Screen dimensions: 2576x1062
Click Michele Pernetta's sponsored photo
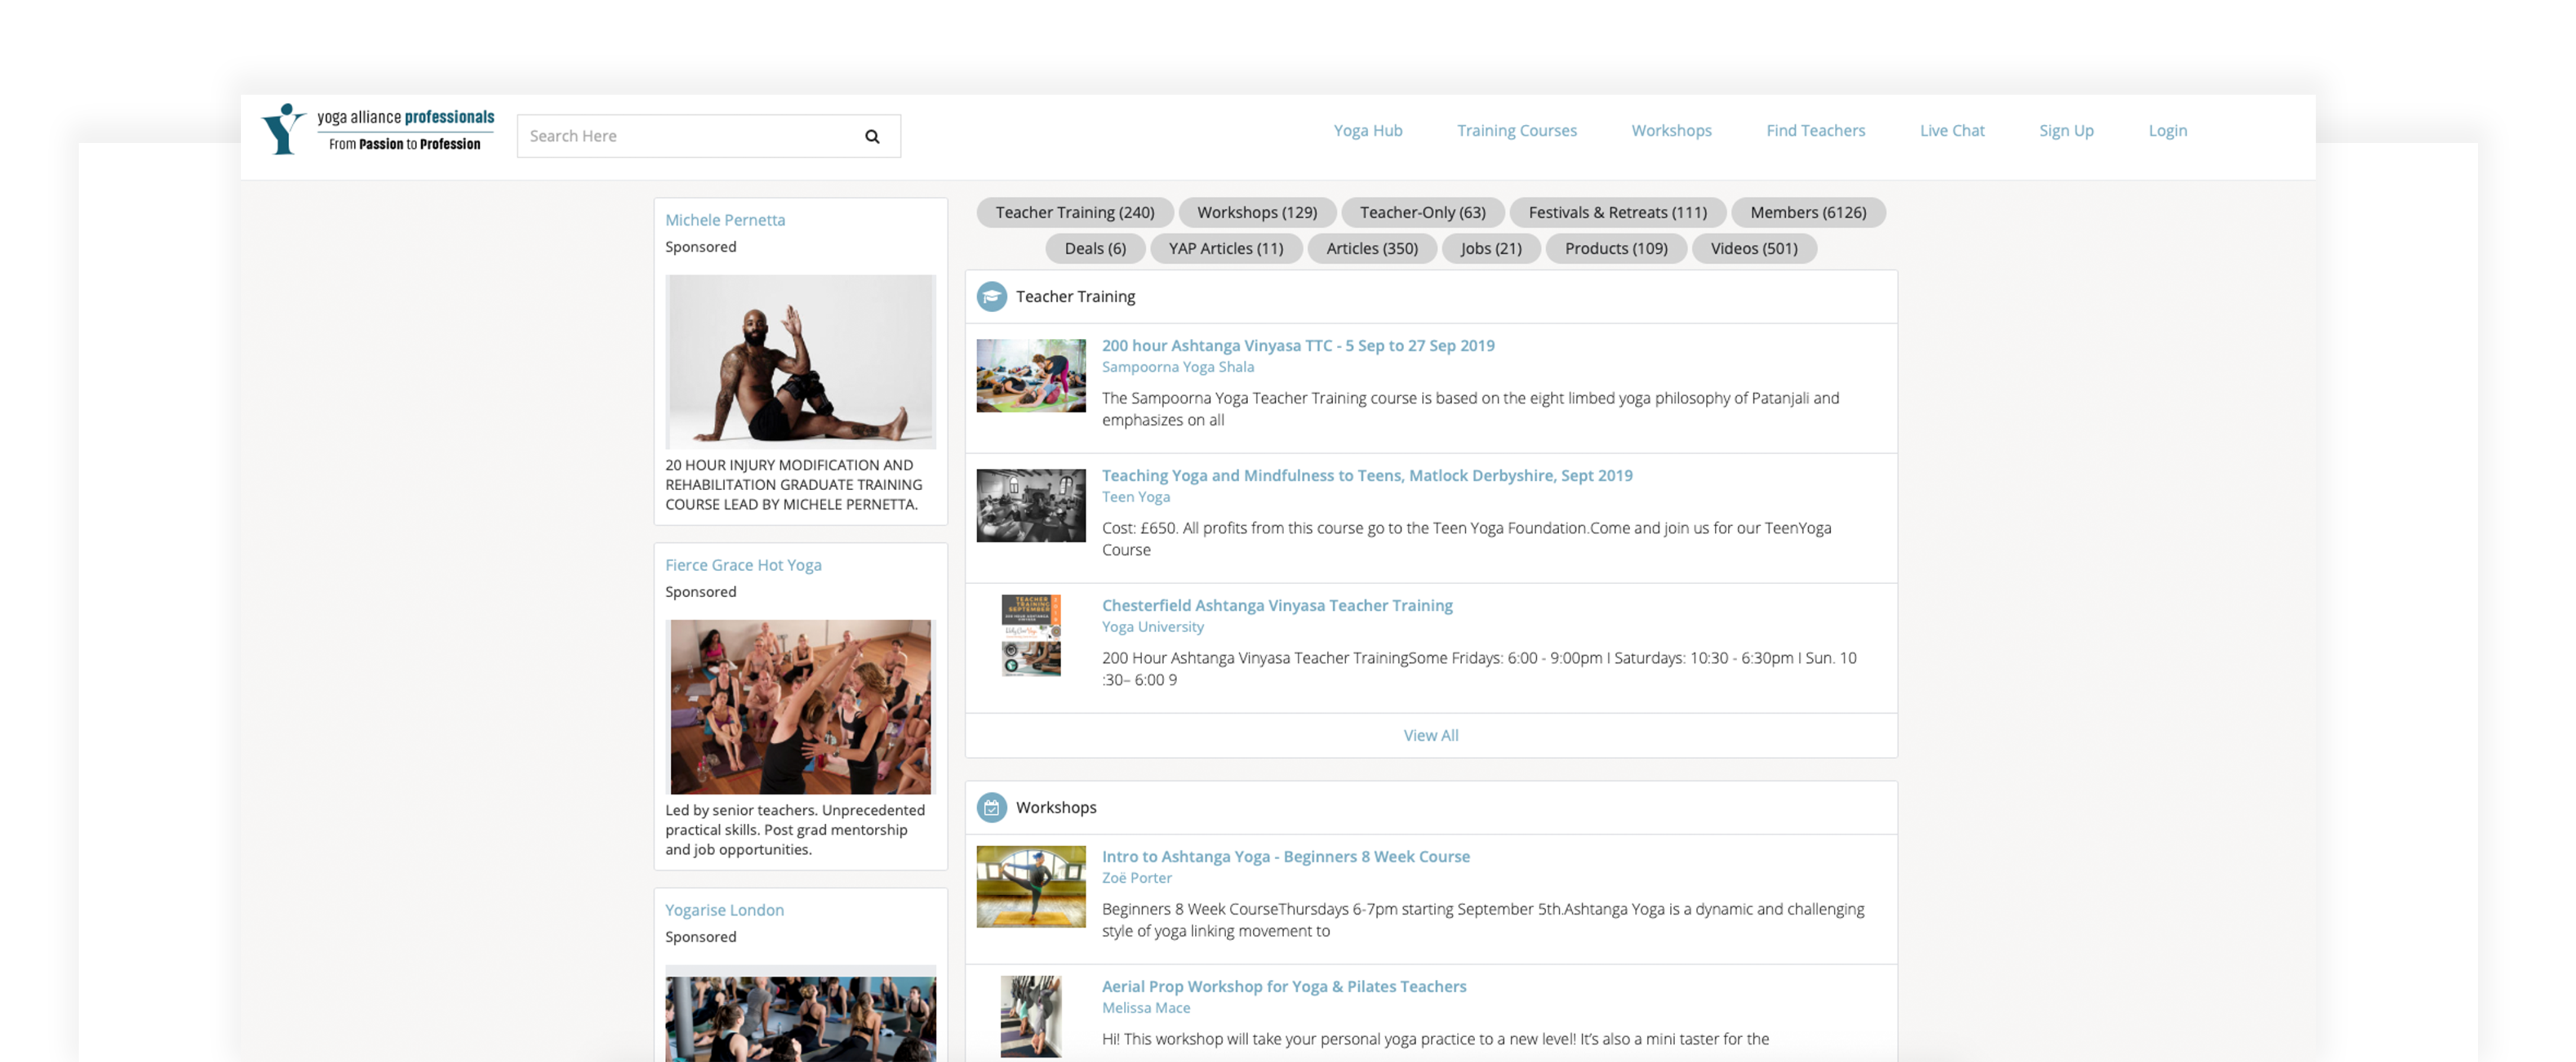800,362
